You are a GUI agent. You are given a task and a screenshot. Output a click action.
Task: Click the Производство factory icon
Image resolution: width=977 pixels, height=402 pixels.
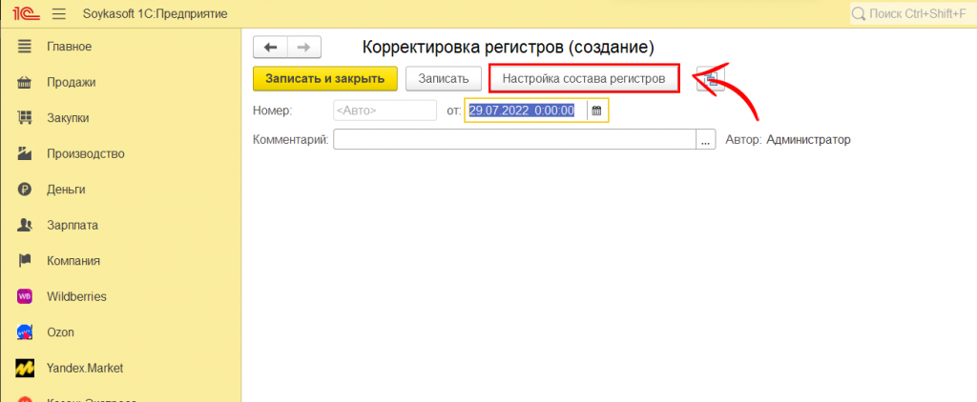coord(26,153)
